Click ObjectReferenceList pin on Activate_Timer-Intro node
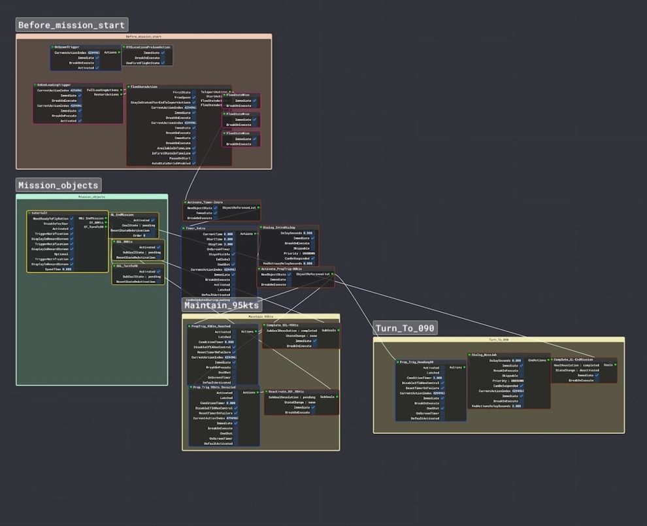 (x=258, y=208)
